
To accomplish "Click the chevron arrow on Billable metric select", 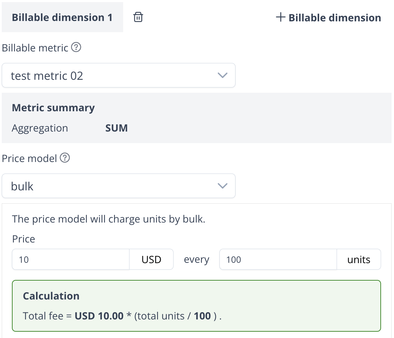I will (223, 76).
